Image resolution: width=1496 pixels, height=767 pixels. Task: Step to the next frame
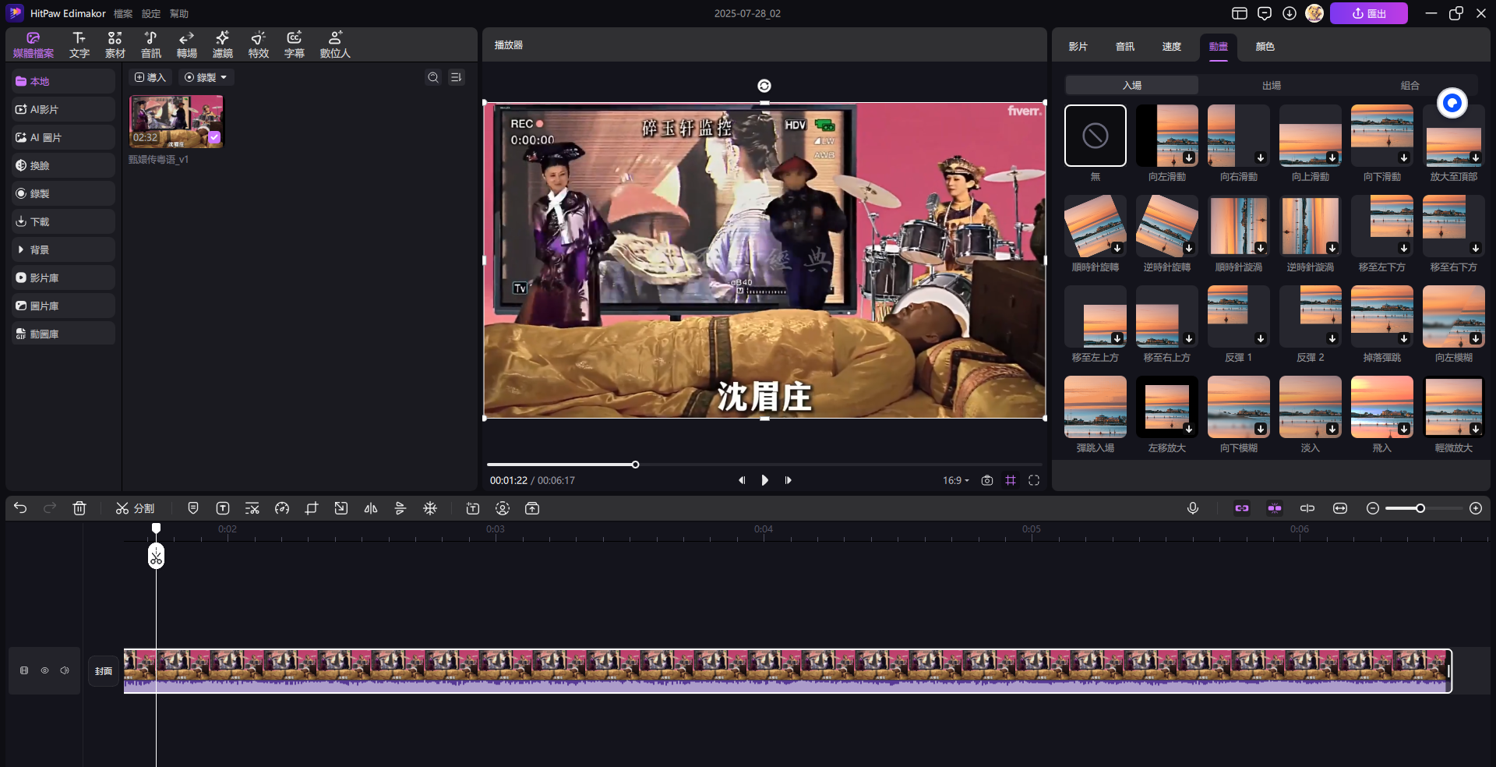[x=788, y=480]
